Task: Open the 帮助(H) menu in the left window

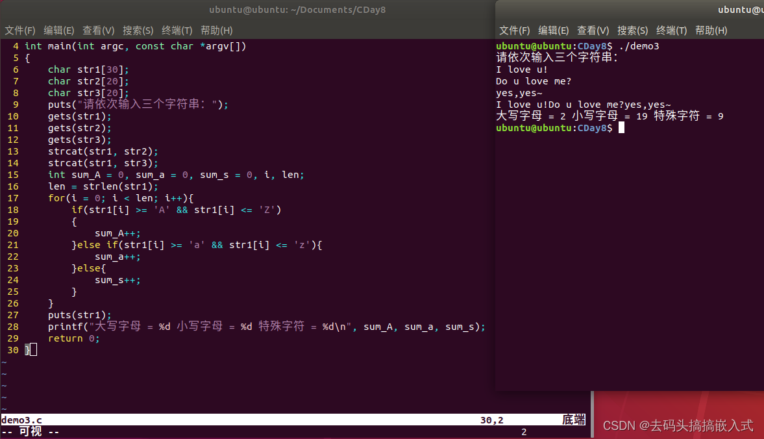Action: (x=217, y=30)
